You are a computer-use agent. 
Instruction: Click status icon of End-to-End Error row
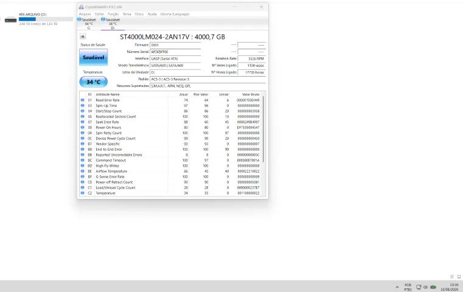[x=82, y=149]
